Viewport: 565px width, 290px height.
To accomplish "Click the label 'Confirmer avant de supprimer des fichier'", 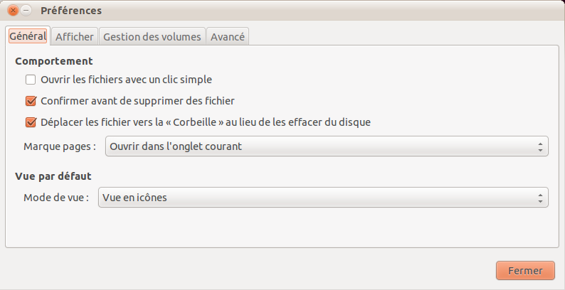I will 137,101.
